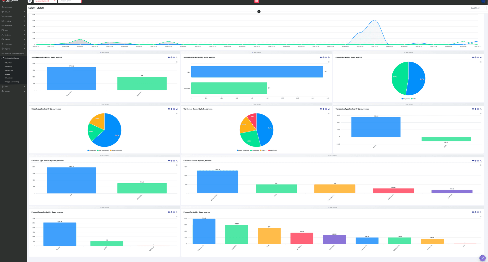Click the b2c bar in Sales Channel chart
This screenshot has width=488, height=262.
pyautogui.click(x=257, y=72)
